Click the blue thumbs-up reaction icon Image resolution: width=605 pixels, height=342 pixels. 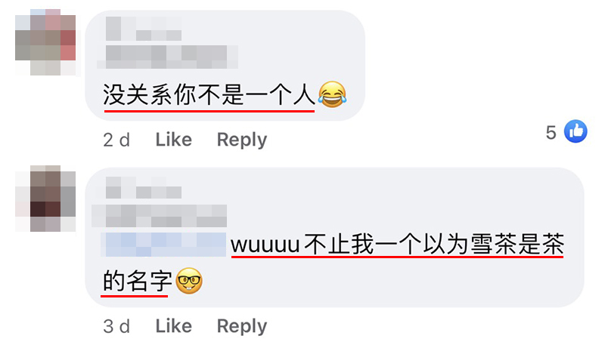click(576, 131)
